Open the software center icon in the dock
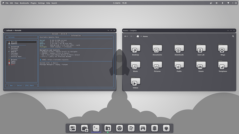Screen dimensions: 239x134 click(84, 128)
